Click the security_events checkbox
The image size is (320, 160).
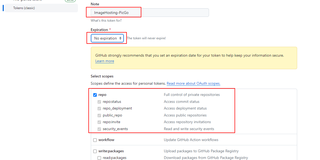tap(99, 129)
